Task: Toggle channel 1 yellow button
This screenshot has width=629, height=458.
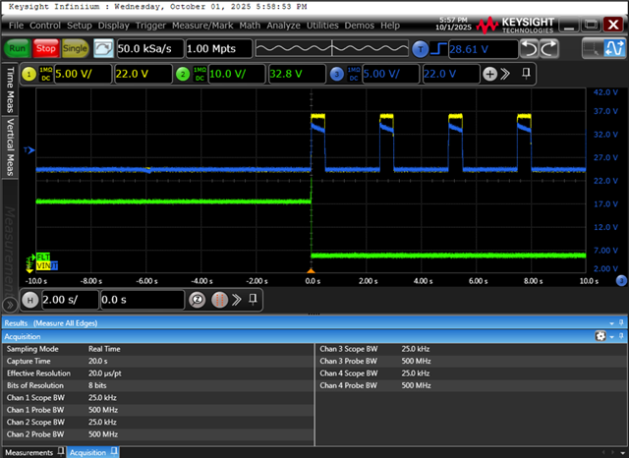Action: 29,74
